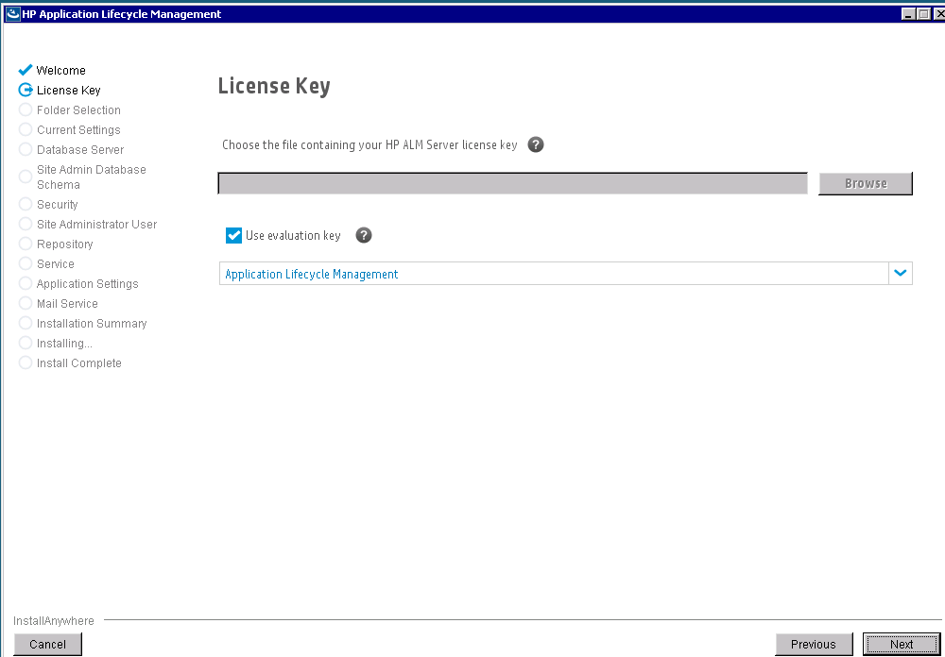Maximize the HP Application Lifecycle Management window
Viewport: 945px width, 657px height.
click(x=923, y=14)
